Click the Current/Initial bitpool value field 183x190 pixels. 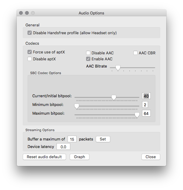tap(146, 96)
